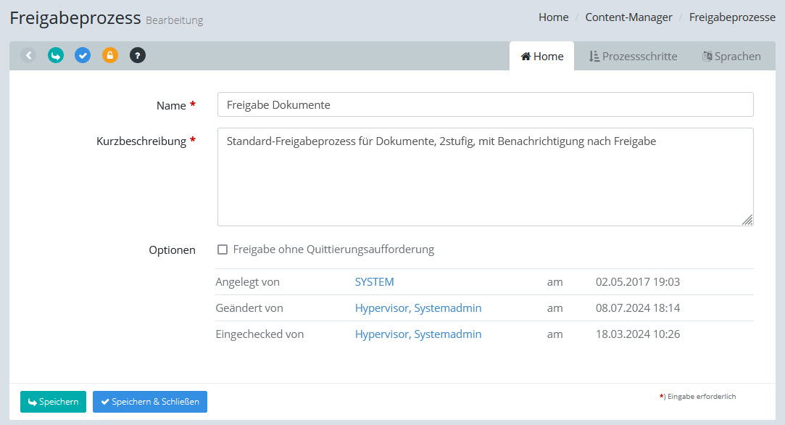The width and height of the screenshot is (785, 425).
Task: Open the Freigabeprozesse breadcrumb link
Action: (x=732, y=17)
